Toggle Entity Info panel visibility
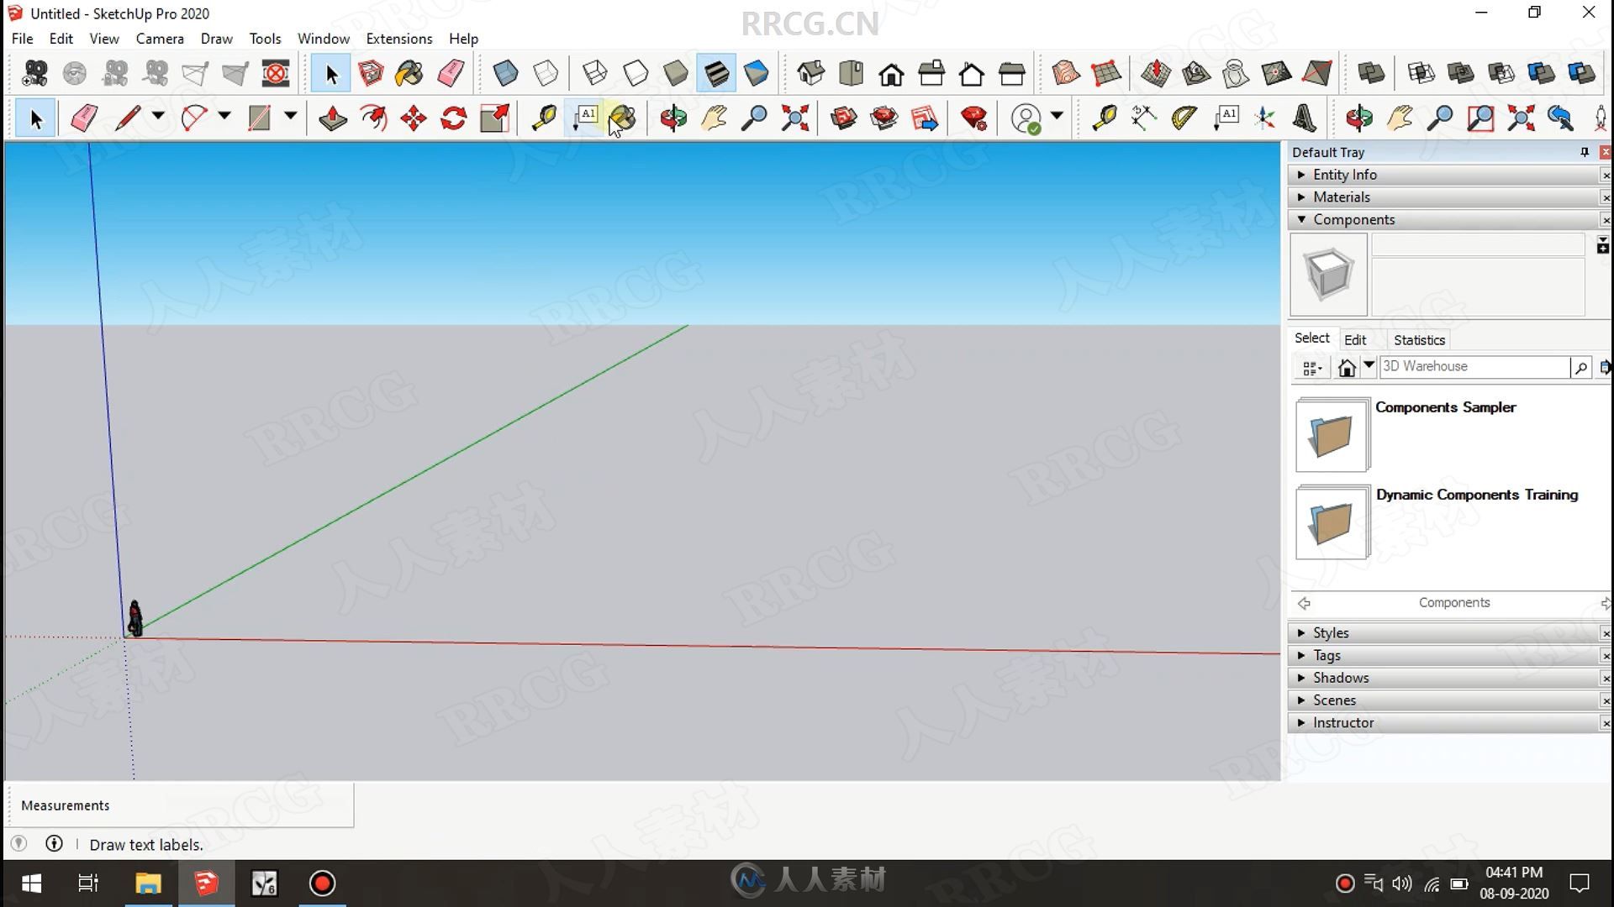Viewport: 1614px width, 907px height. pos(1345,174)
